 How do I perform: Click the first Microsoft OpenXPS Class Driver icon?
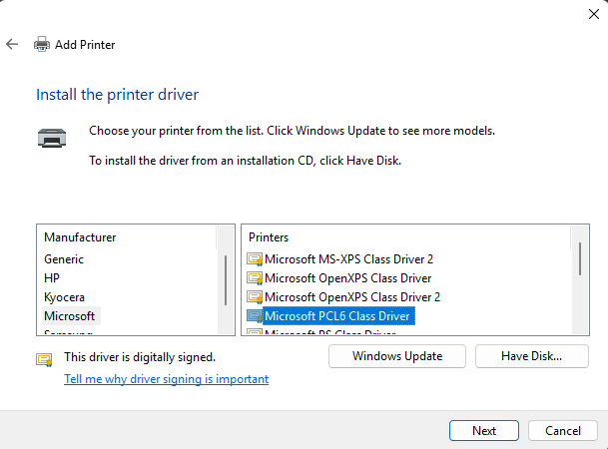[255, 278]
